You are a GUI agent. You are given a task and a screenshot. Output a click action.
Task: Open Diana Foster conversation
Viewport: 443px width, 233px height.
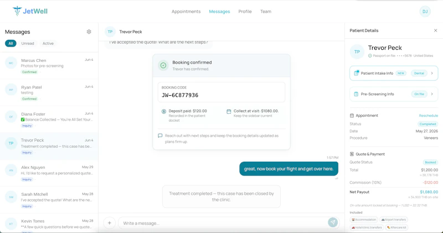tap(49, 119)
